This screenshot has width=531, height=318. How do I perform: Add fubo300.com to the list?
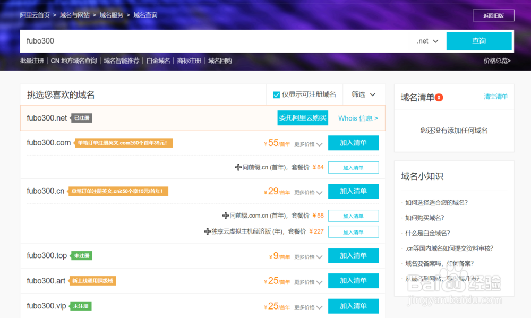(x=353, y=143)
